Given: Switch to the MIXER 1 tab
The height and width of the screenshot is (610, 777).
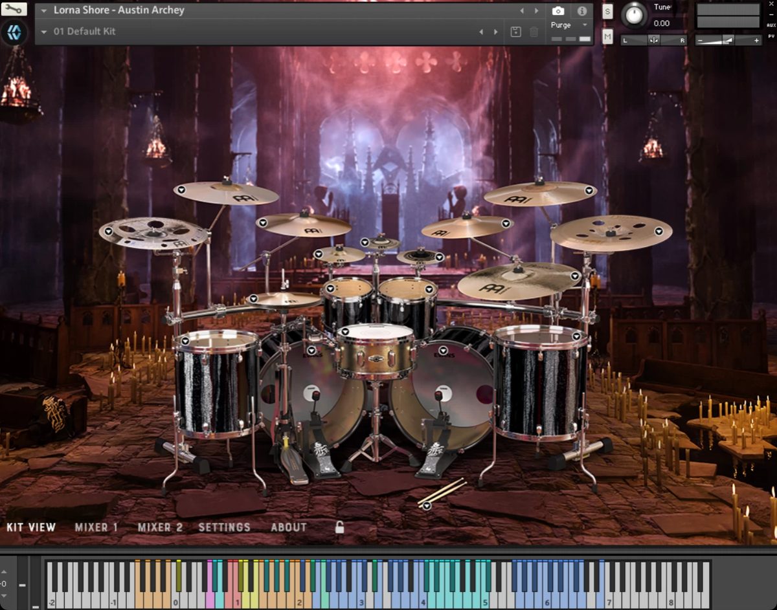Looking at the screenshot, I should pyautogui.click(x=96, y=527).
